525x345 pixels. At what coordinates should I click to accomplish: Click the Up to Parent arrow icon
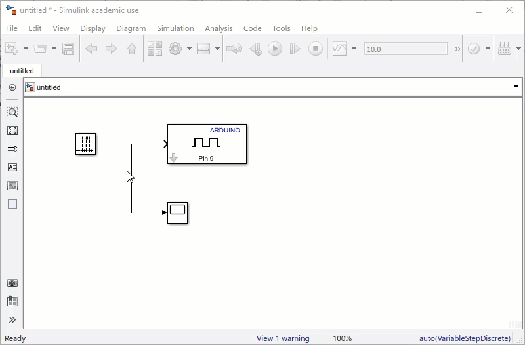click(132, 49)
